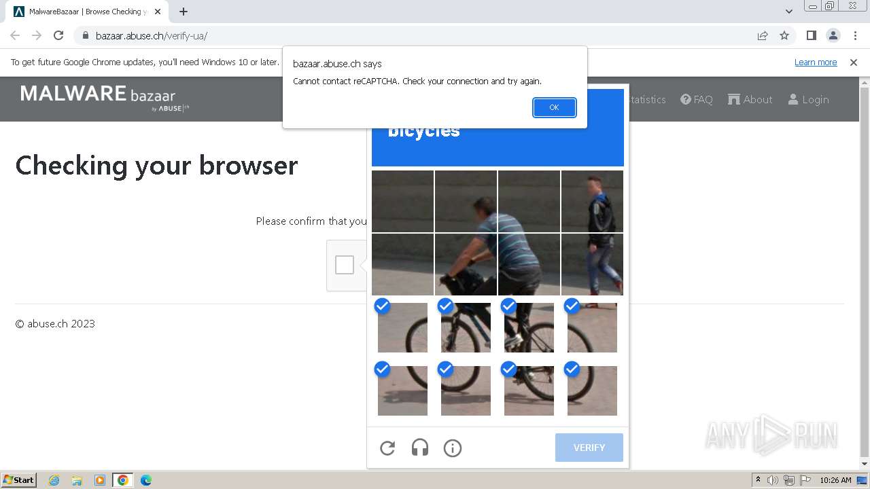Deselect the first tile in the bottom captcha row
The width and height of the screenshot is (870, 489).
pos(402,391)
